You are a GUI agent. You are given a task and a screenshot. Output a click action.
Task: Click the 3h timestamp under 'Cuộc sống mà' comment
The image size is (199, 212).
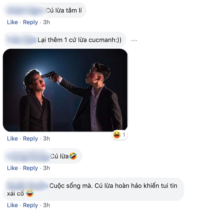coord(47,205)
